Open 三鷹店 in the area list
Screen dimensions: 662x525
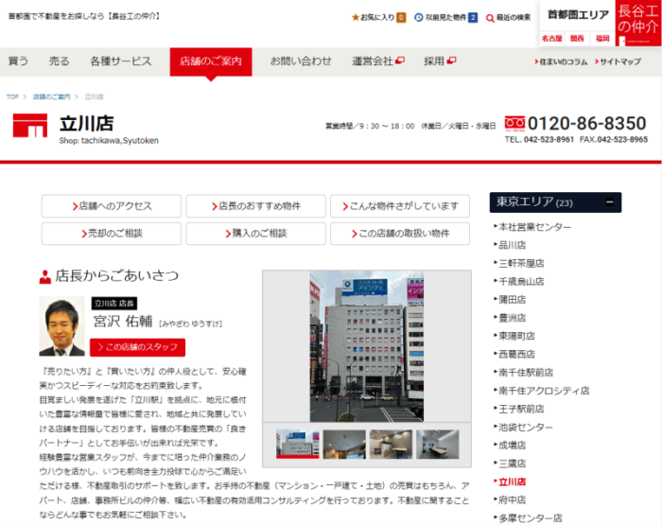tap(512, 464)
